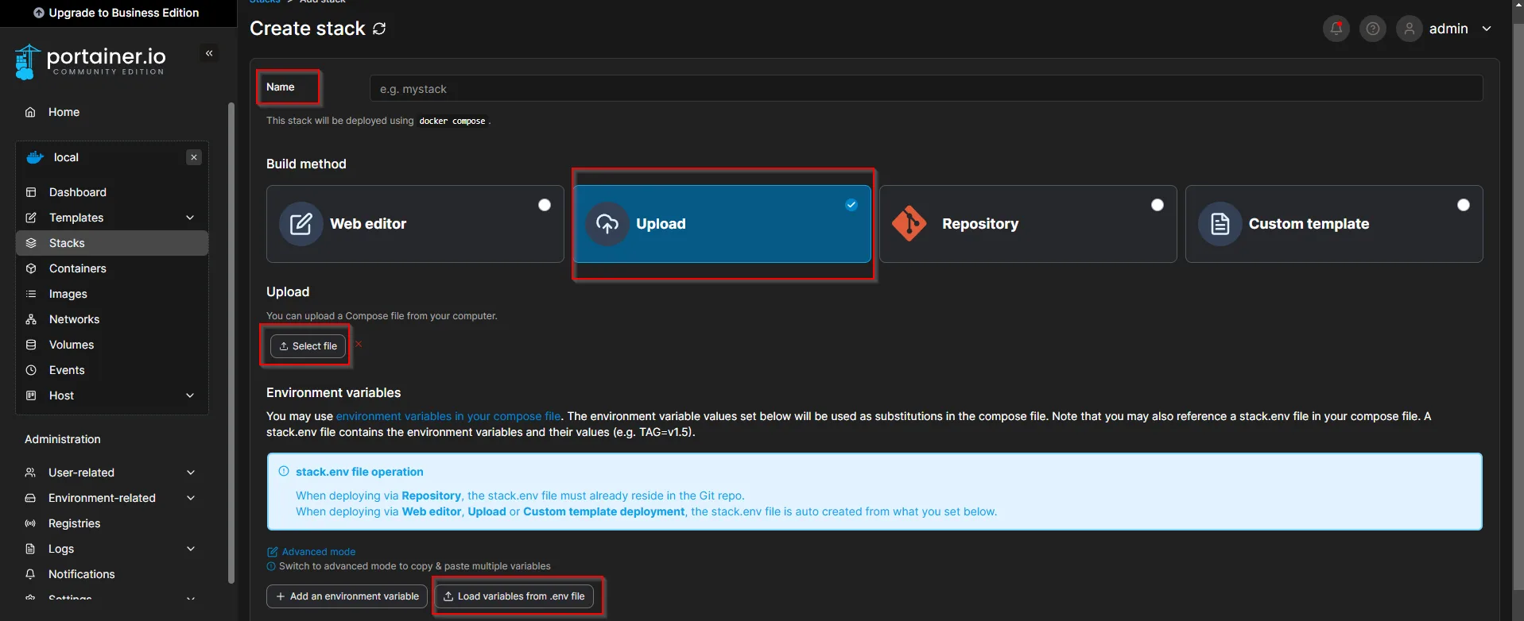Image resolution: width=1524 pixels, height=621 pixels.
Task: Click the sidebar vertical scrollbar
Action: pos(231,343)
